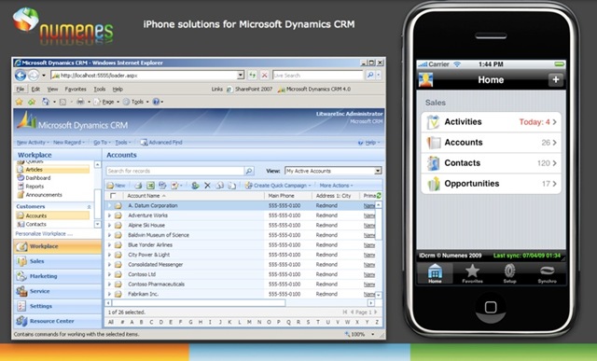The width and height of the screenshot is (597, 361).
Task: Open the File menu
Action: [x=21, y=90]
